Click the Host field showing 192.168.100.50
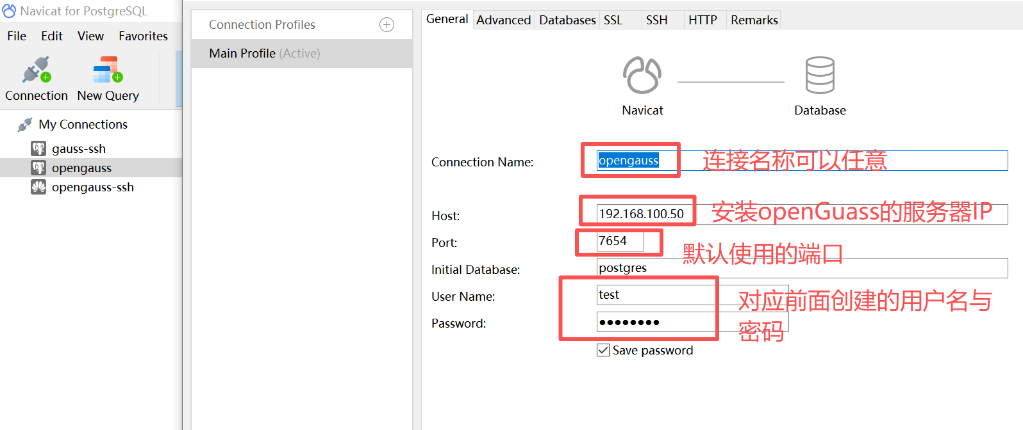Viewport: 1023px width, 430px height. click(x=802, y=214)
